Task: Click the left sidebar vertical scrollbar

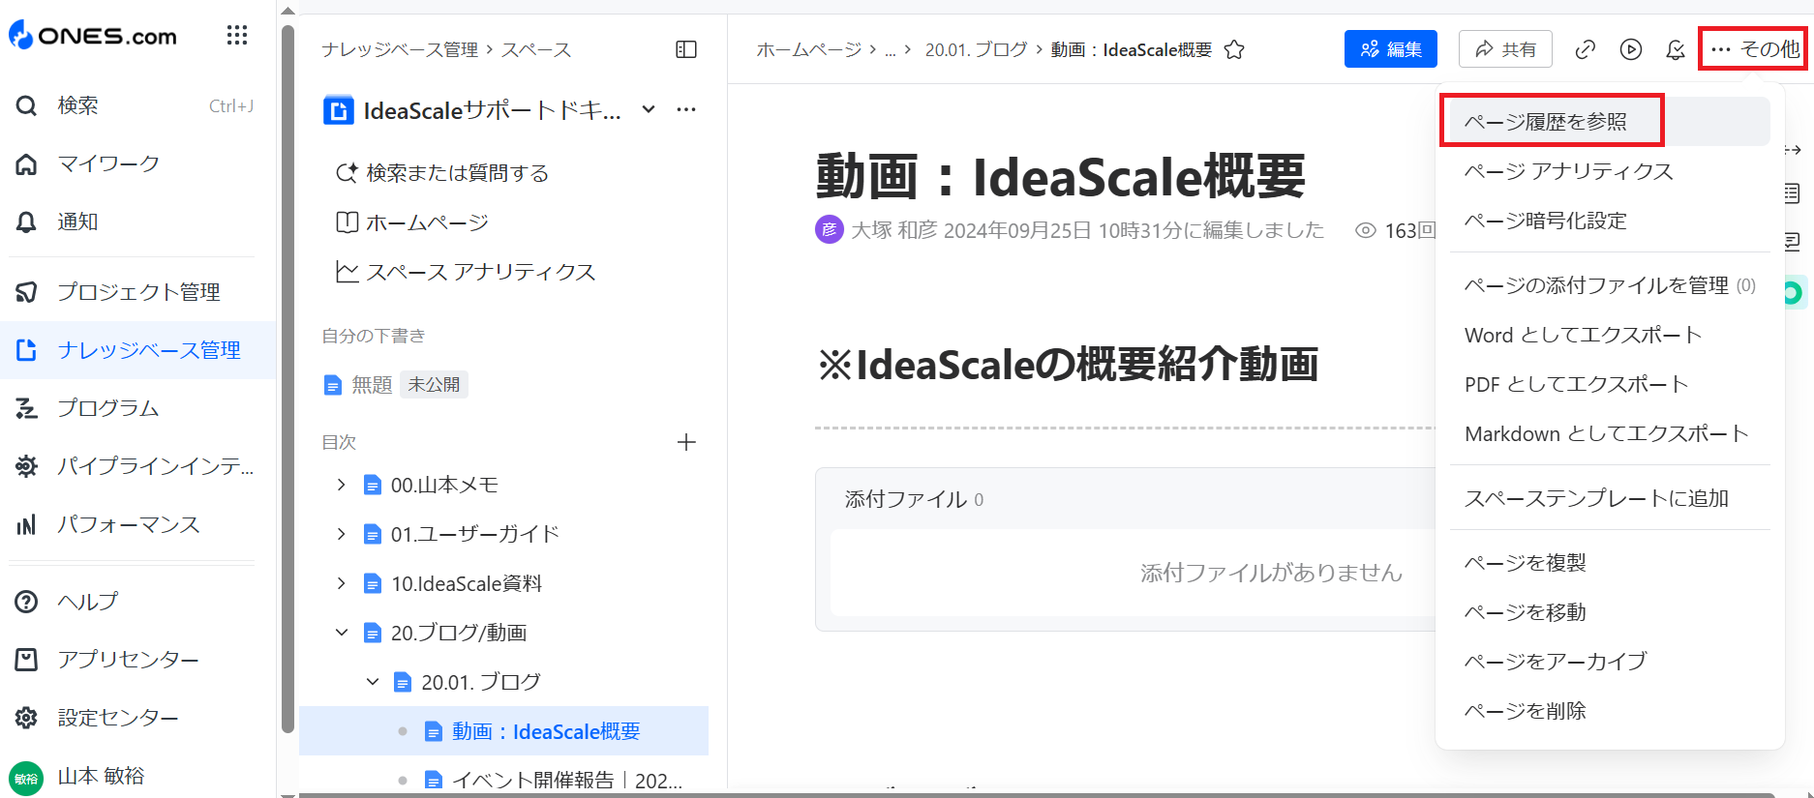Action: click(287, 377)
